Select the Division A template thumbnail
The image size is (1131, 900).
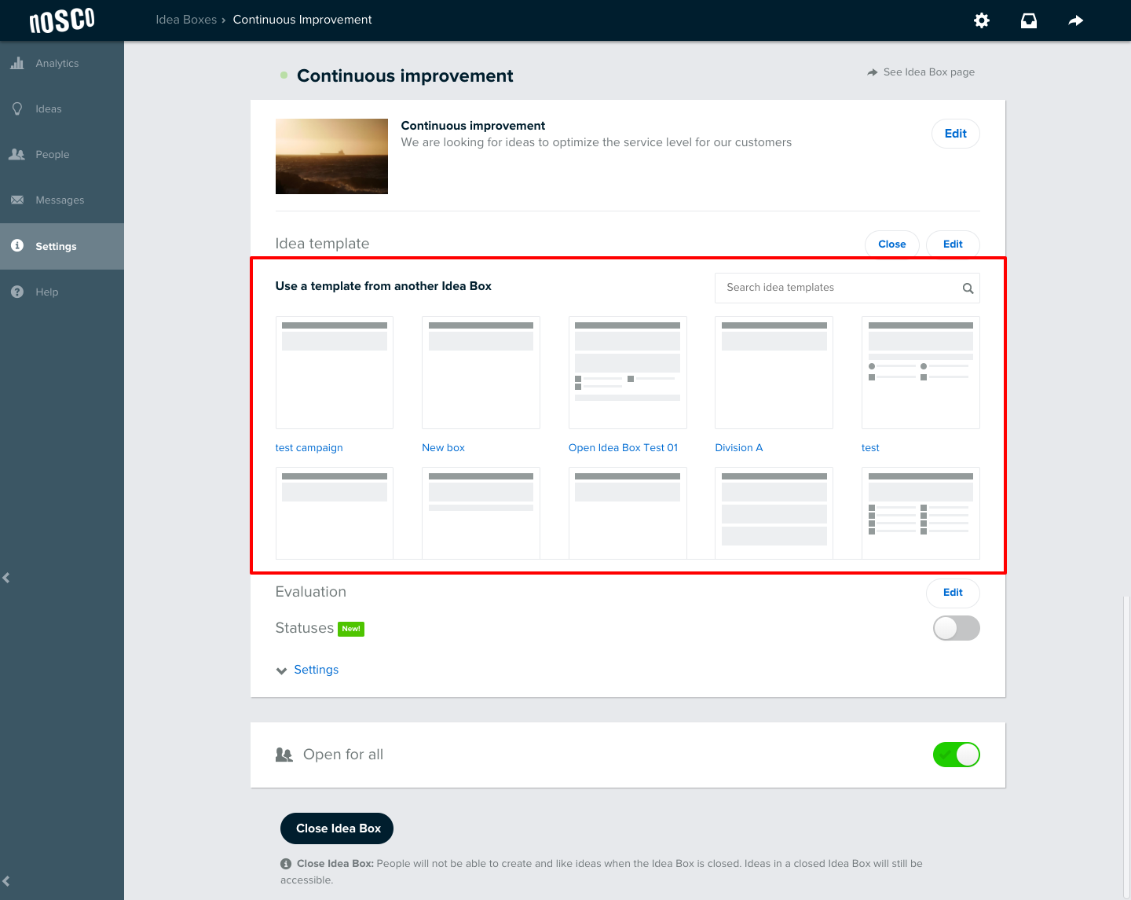(x=774, y=373)
